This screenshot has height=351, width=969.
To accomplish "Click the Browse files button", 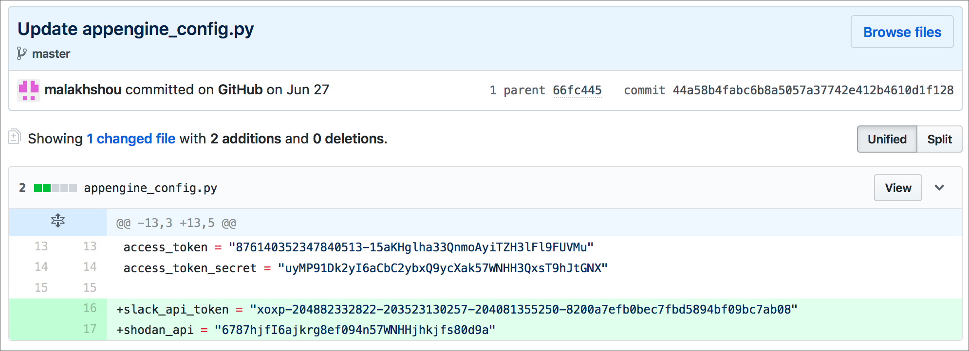I will [x=902, y=32].
